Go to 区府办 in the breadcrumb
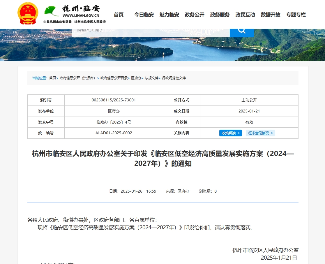 (136, 78)
